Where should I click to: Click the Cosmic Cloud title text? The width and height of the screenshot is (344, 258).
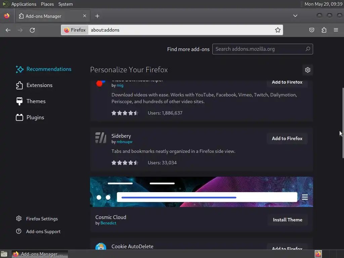(111, 217)
